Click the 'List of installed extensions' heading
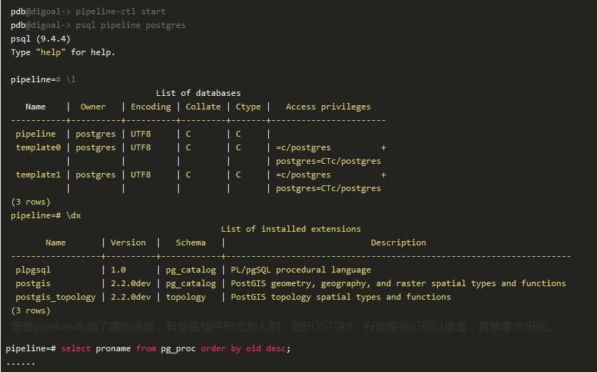The image size is (597, 372). [x=290, y=229]
